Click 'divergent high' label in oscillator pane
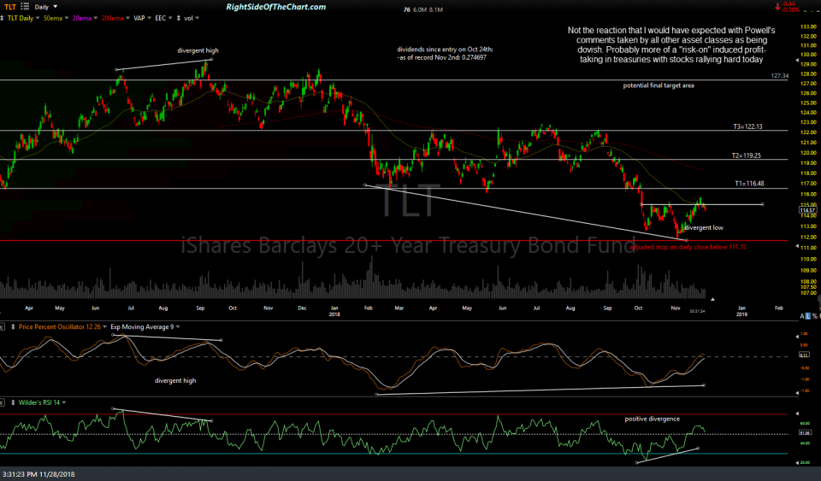The width and height of the screenshot is (821, 481). pos(175,381)
